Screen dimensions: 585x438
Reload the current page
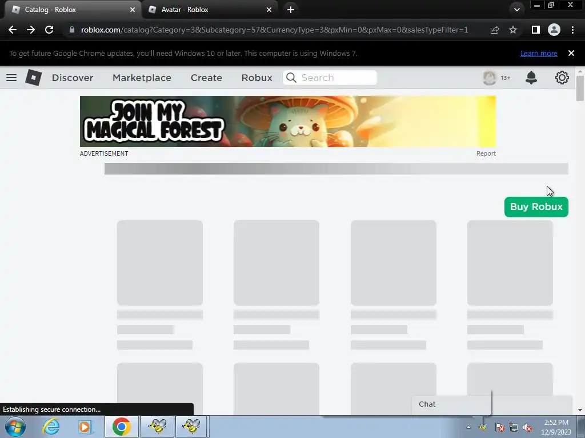tap(49, 30)
